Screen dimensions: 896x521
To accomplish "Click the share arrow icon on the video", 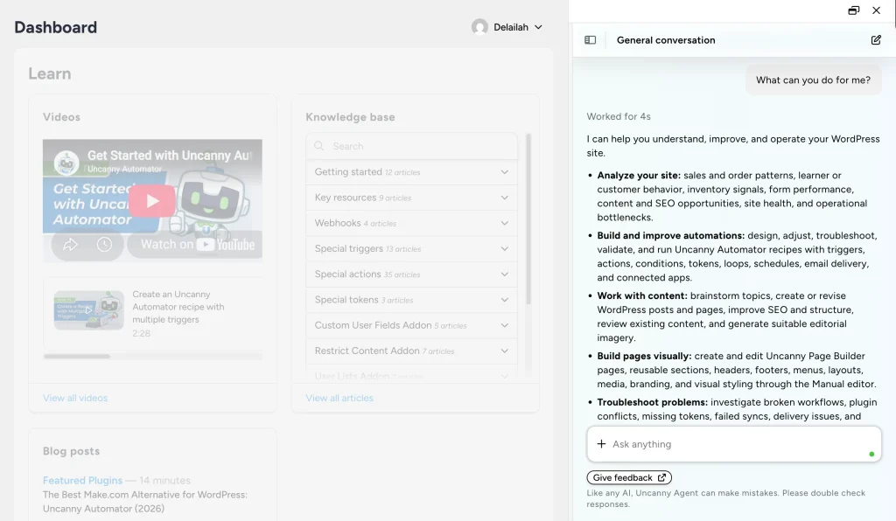I will tap(70, 245).
